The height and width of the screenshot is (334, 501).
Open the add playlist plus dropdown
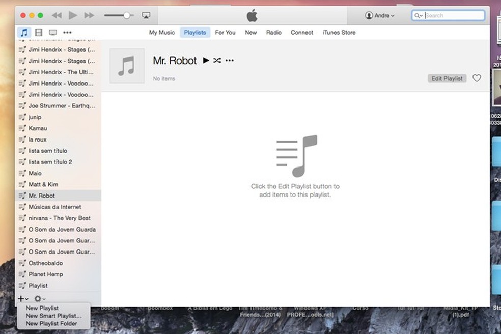point(22,298)
